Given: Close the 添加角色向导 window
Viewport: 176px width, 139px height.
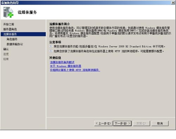Looking at the screenshot, I should (173, 2).
